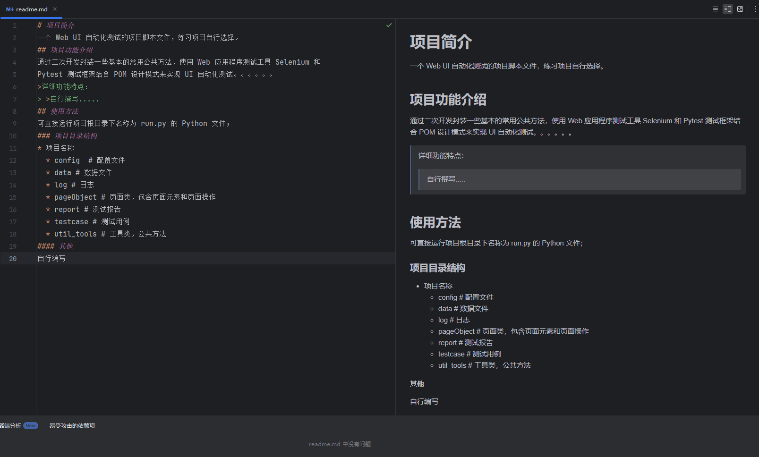759x457 pixels.
Task: Click the '使用方法' heading in preview
Action: [435, 222]
